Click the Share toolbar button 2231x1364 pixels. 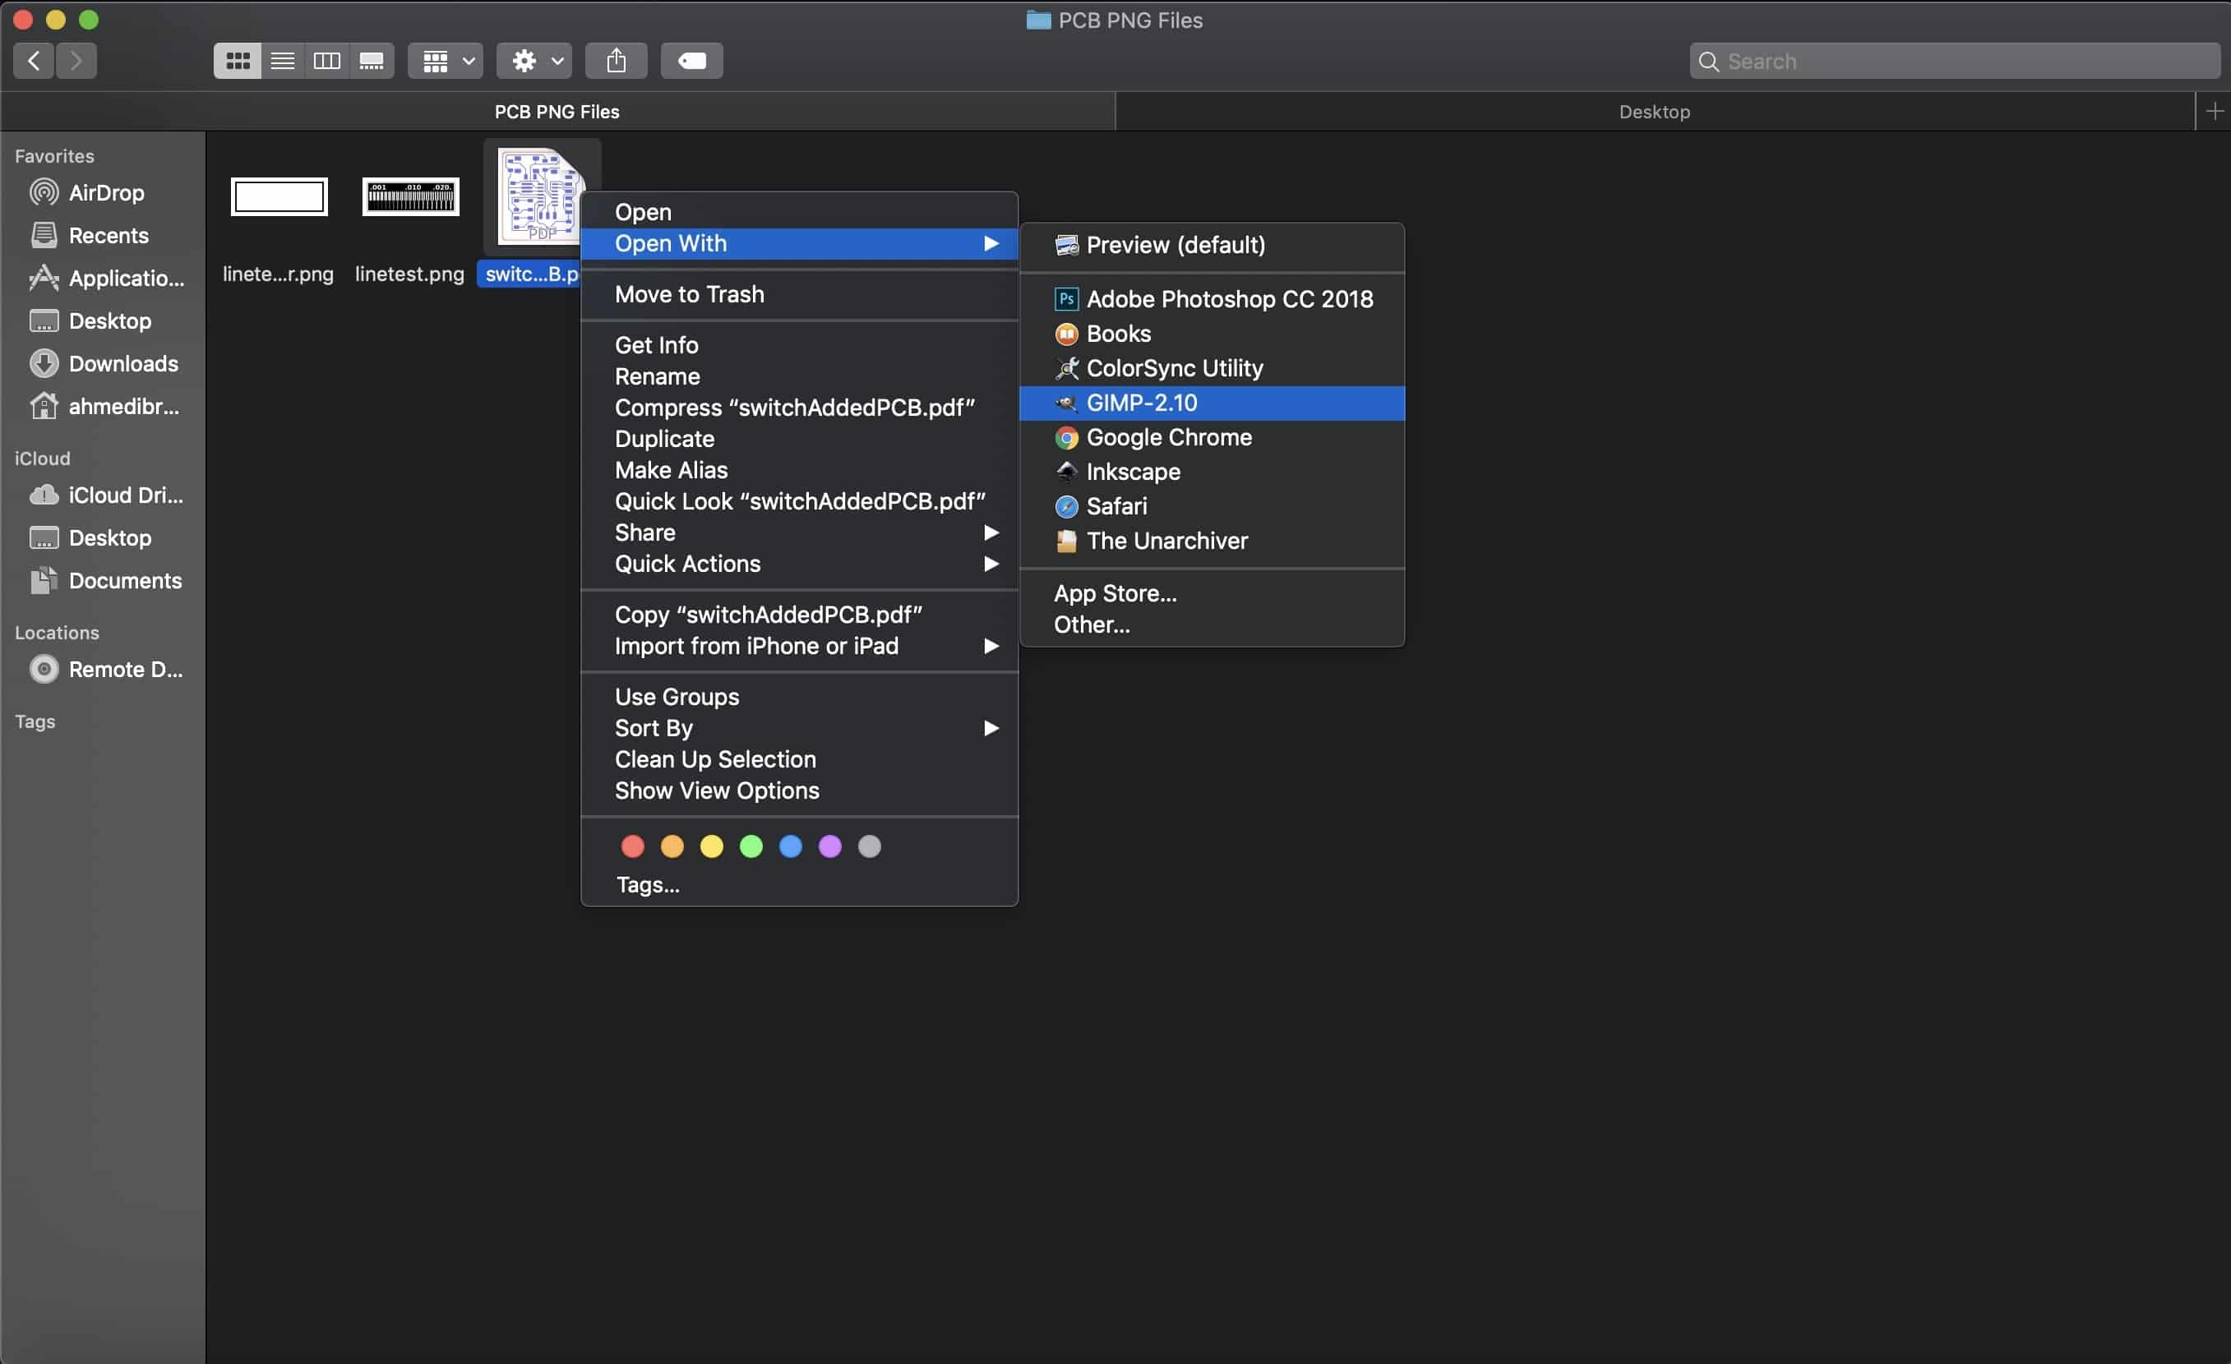(x=616, y=61)
